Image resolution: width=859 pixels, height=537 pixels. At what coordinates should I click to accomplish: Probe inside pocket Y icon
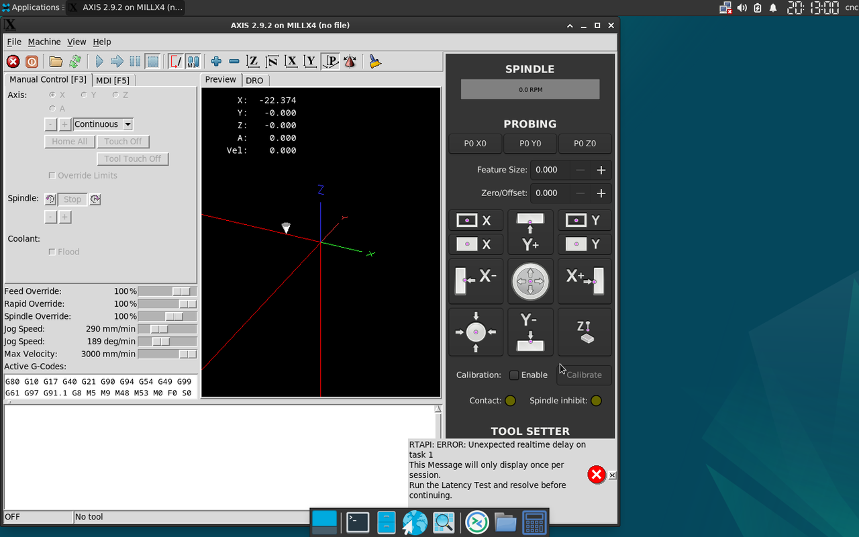click(x=585, y=221)
